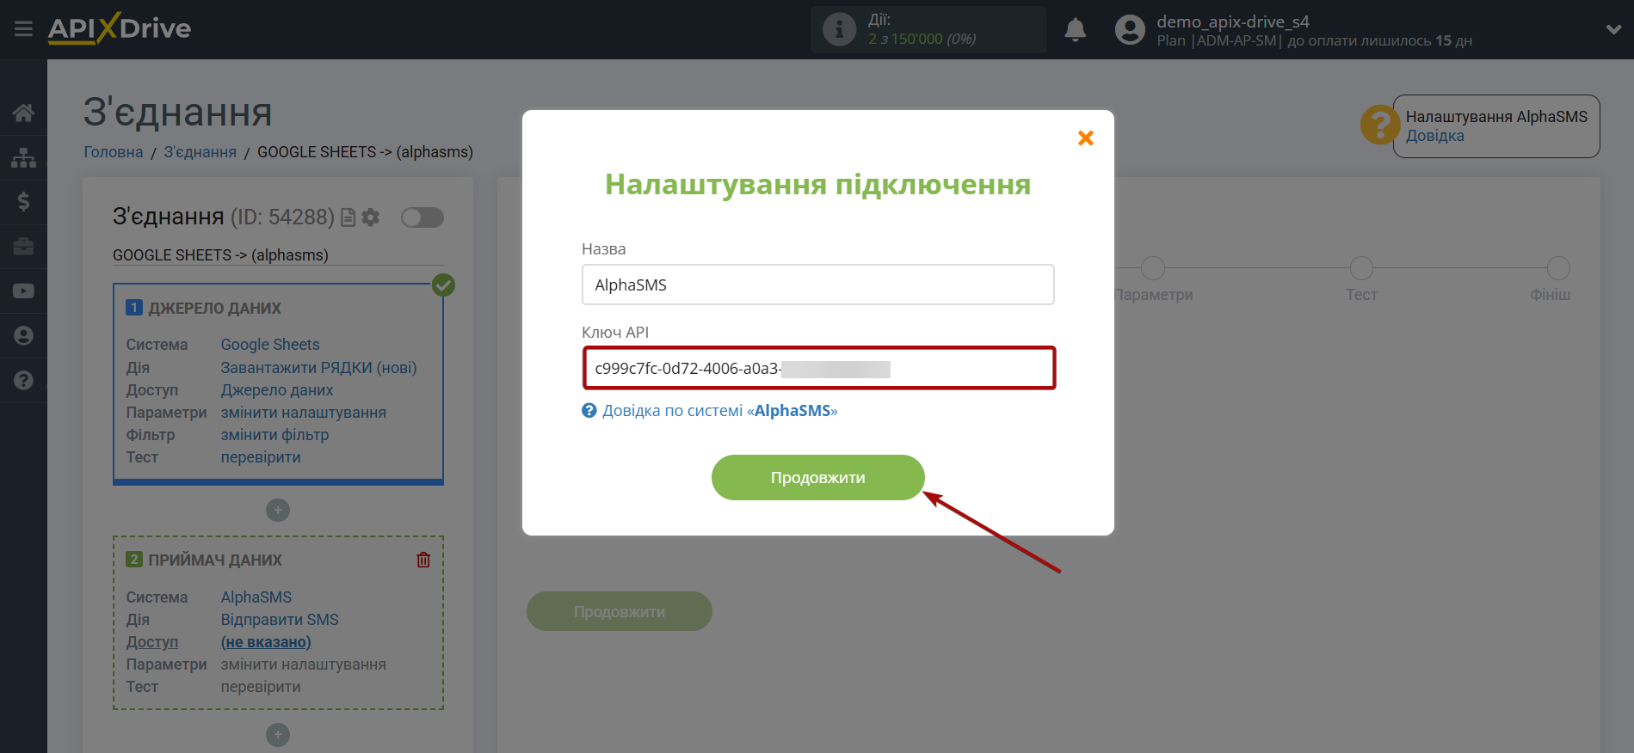Click the connection name GOOGLE SHEETS -> (alphasms)

tap(220, 255)
